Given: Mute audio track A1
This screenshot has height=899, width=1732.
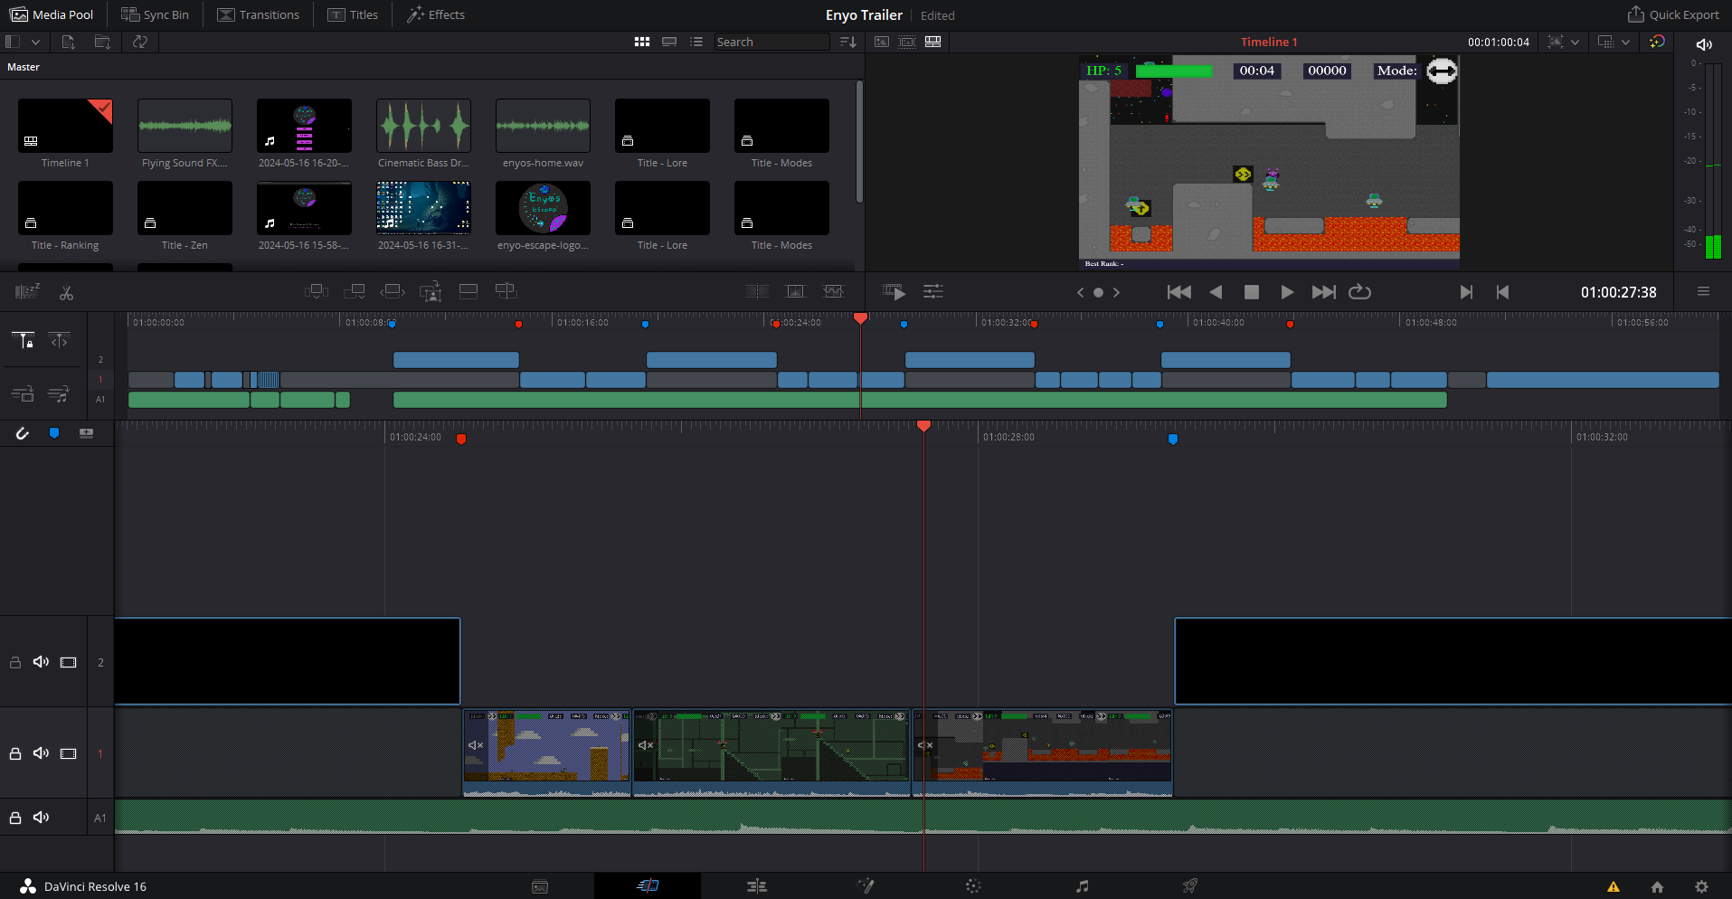Looking at the screenshot, I should click(x=42, y=818).
